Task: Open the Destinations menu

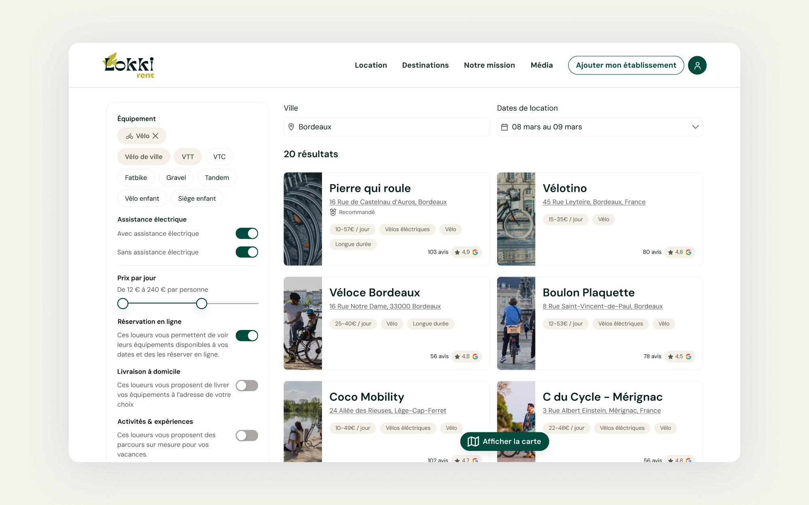Action: (x=426, y=65)
